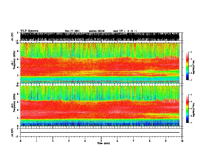Viewport: 205px width, 158px height.
Task: Click time axis tick label "1"
Action: pos(36,141)
